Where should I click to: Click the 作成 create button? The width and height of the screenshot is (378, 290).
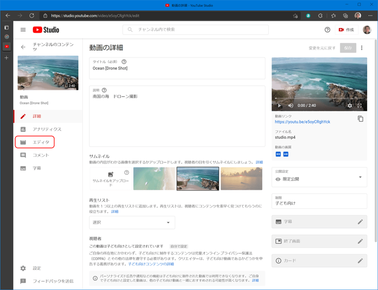pos(346,30)
